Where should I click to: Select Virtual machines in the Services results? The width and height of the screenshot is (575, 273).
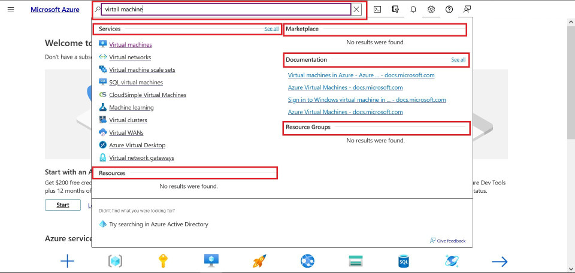[x=130, y=45]
